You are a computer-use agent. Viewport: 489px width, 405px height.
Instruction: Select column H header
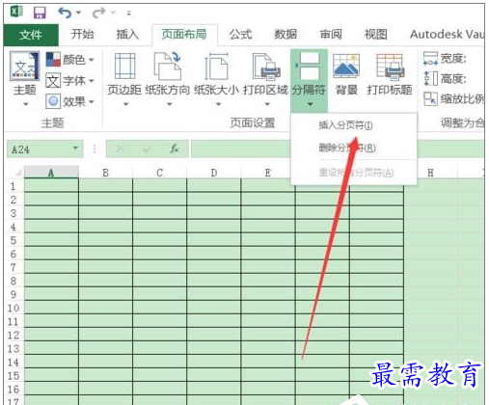tap(430, 173)
